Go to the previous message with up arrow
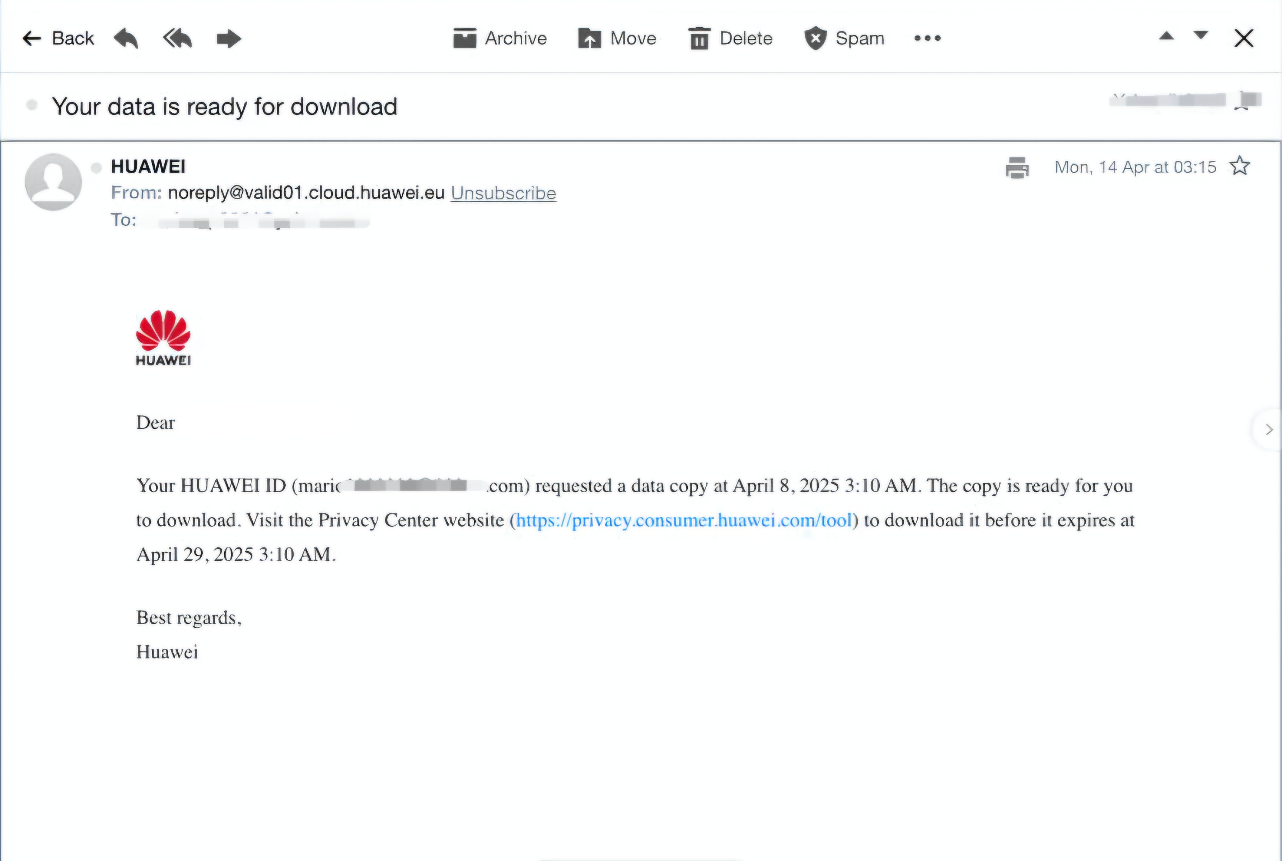 pyautogui.click(x=1167, y=36)
